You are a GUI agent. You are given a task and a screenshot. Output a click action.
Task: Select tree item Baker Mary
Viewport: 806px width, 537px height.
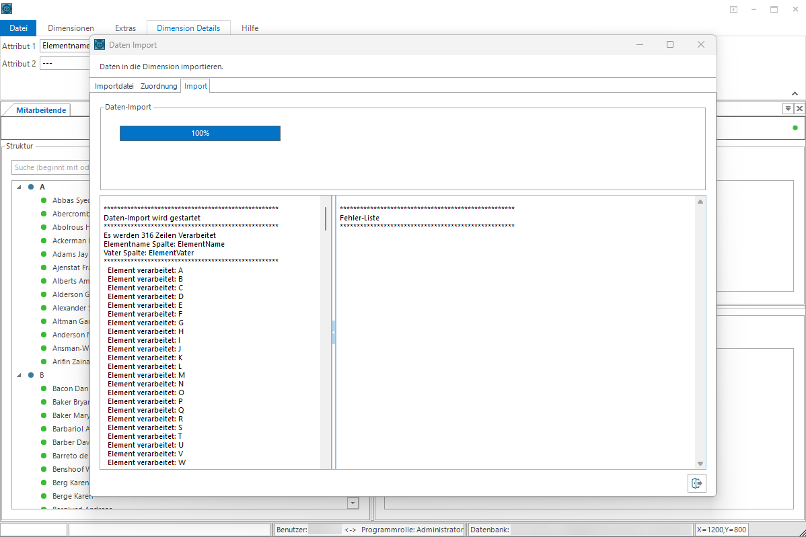(x=71, y=415)
